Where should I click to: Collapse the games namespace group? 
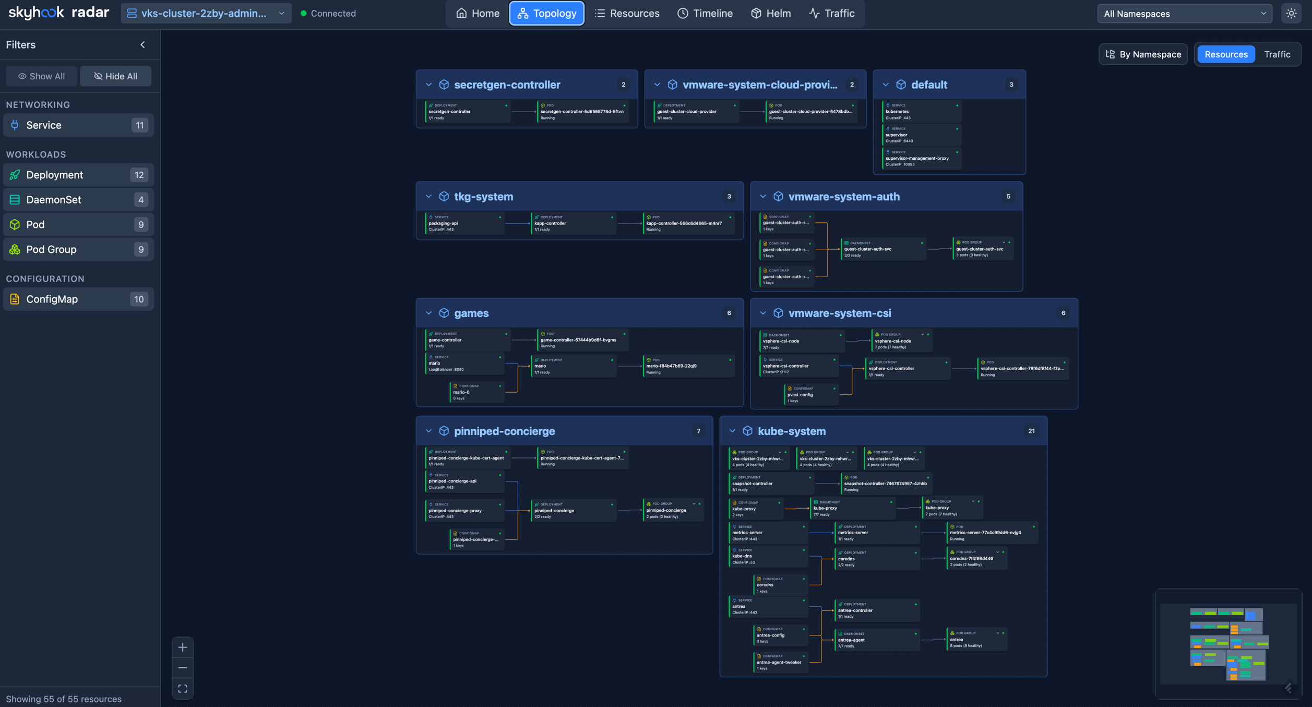coord(428,313)
